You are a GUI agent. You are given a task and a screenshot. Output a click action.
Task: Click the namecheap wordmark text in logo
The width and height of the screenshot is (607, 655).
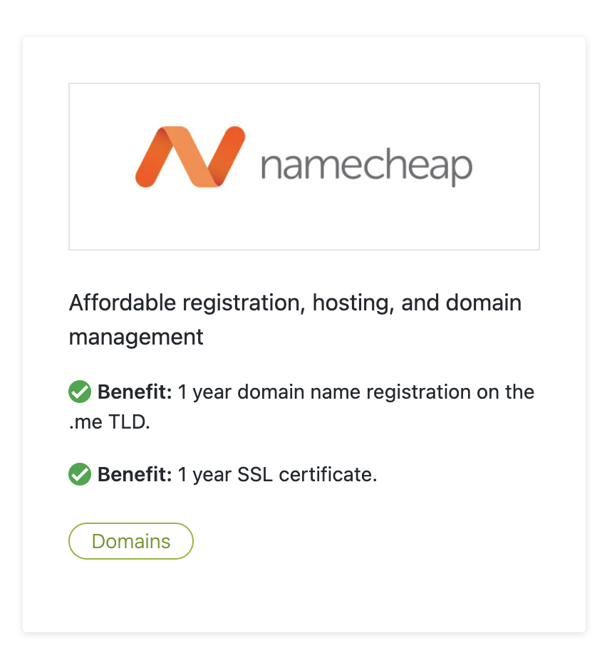click(367, 167)
